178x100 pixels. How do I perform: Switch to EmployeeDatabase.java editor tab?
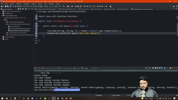pyautogui.click(x=67, y=9)
